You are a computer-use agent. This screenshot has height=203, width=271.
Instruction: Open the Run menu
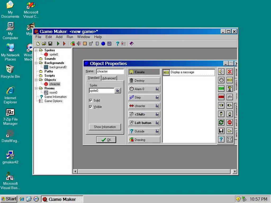point(70,37)
